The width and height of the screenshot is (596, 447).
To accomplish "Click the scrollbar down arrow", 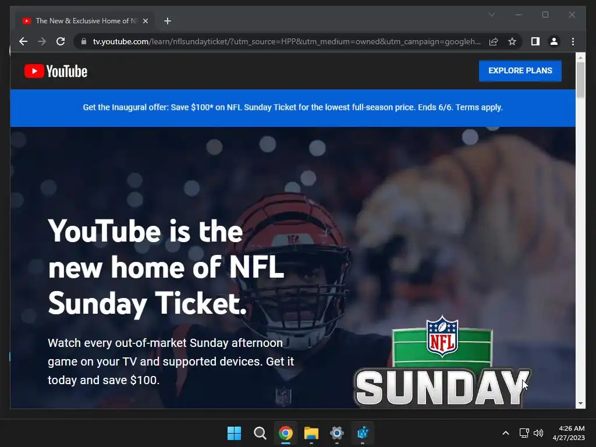I will (x=580, y=404).
